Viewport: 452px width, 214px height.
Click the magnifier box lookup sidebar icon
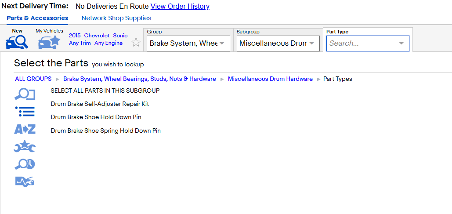tap(25, 94)
